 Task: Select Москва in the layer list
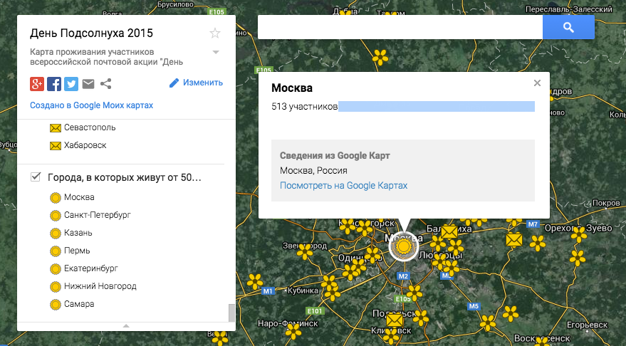[x=79, y=197]
